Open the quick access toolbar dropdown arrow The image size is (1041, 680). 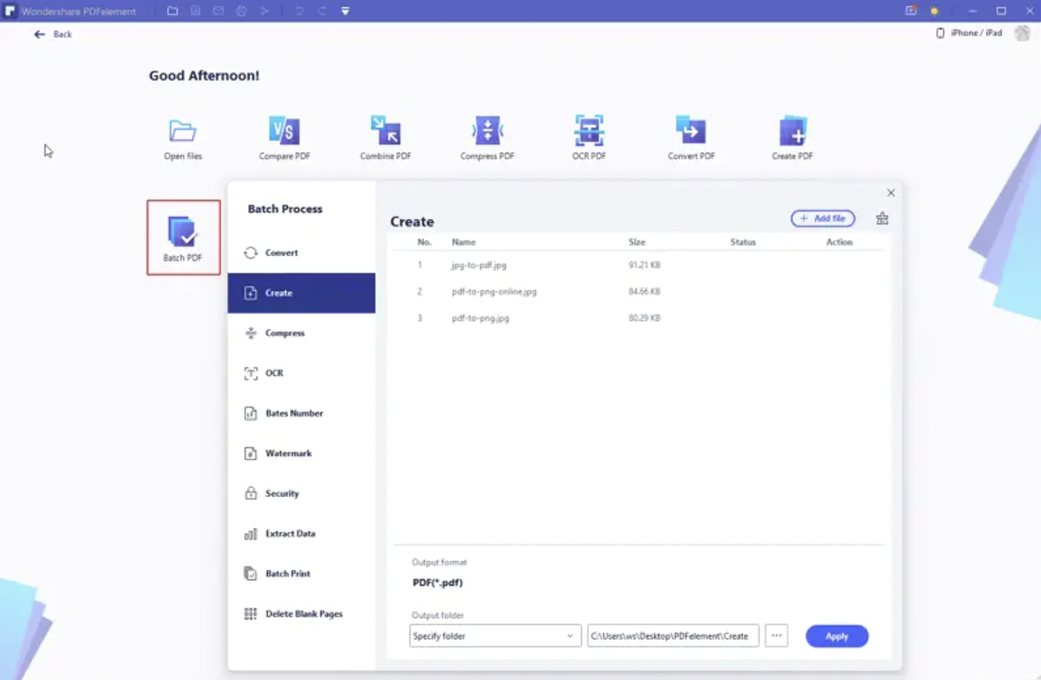point(345,11)
